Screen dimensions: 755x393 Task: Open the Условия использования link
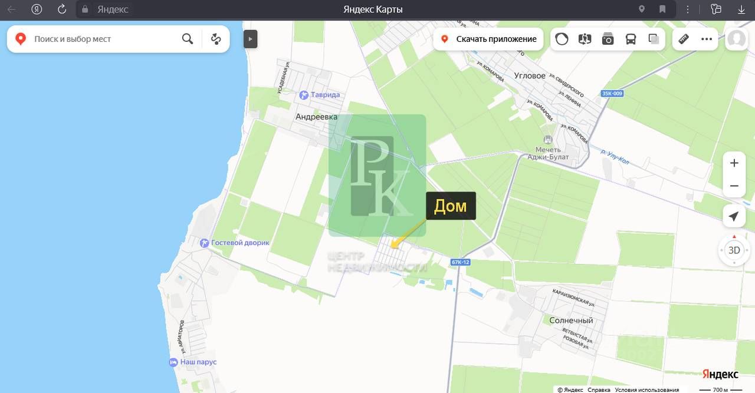(646, 389)
